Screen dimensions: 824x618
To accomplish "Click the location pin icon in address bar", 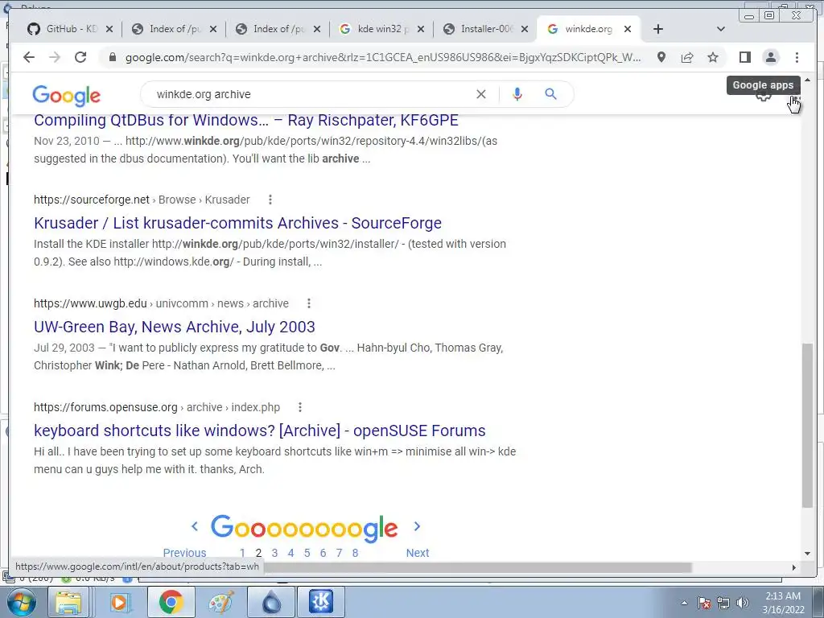I will click(x=661, y=57).
